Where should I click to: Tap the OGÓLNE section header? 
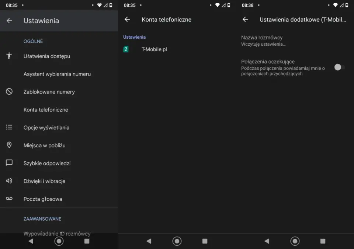[33, 41]
